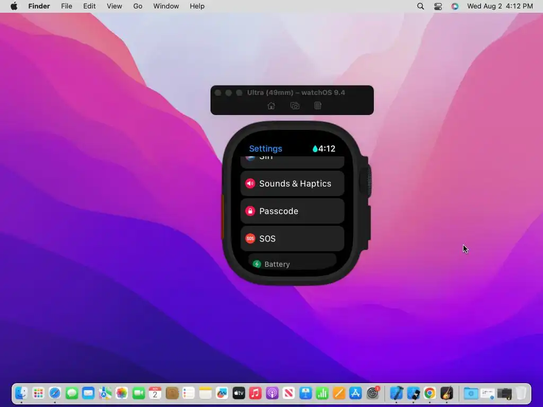Open Spotlight search in menu bar
This screenshot has width=543, height=407.
pyautogui.click(x=421, y=6)
